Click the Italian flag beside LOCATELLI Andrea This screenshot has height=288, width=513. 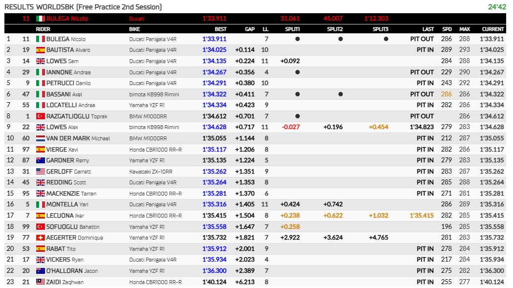[40, 105]
